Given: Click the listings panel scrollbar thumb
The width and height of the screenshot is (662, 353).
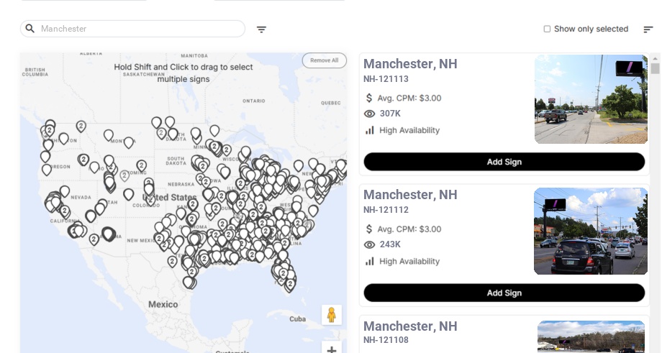Looking at the screenshot, I should [655, 68].
